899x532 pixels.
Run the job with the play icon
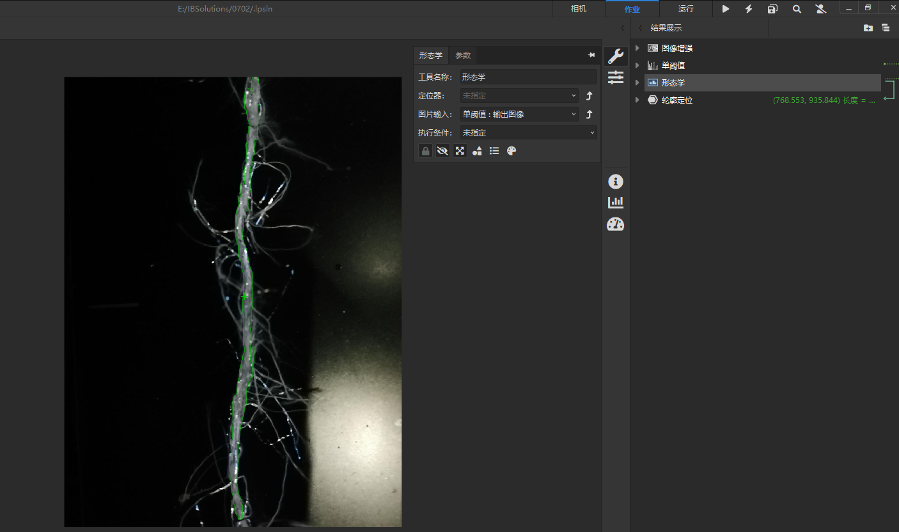(725, 8)
